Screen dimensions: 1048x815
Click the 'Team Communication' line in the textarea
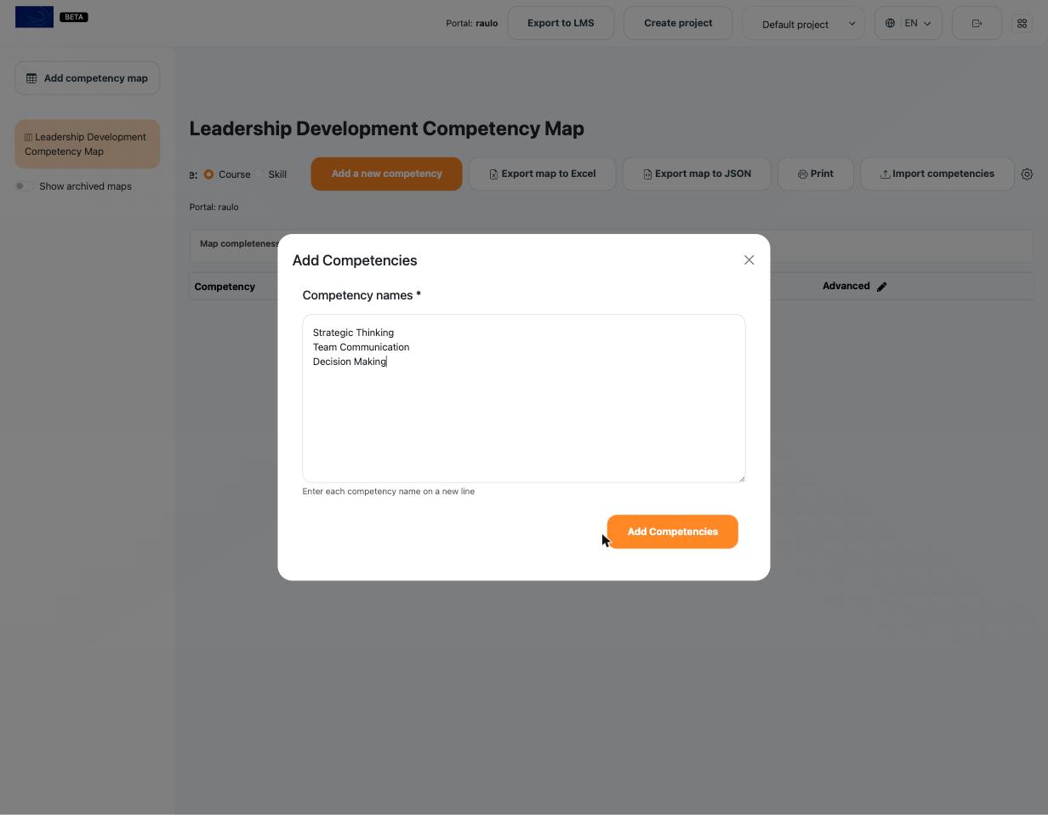tap(361, 347)
